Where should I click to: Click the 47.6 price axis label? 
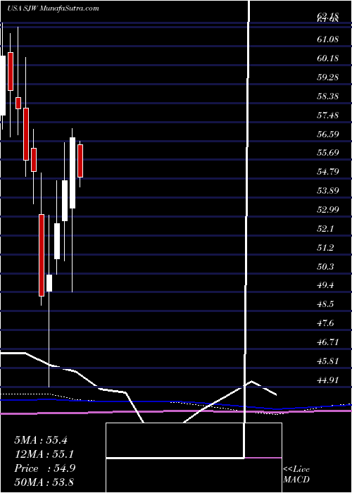tap(325, 323)
